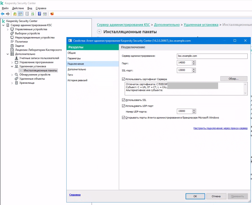Toggle Использовать SSL checkbox
This screenshot has height=205, width=252.
pyautogui.click(x=124, y=100)
